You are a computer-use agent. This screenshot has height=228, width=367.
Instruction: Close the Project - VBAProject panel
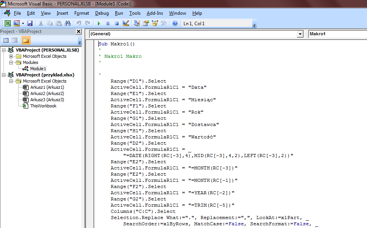coord(79,31)
